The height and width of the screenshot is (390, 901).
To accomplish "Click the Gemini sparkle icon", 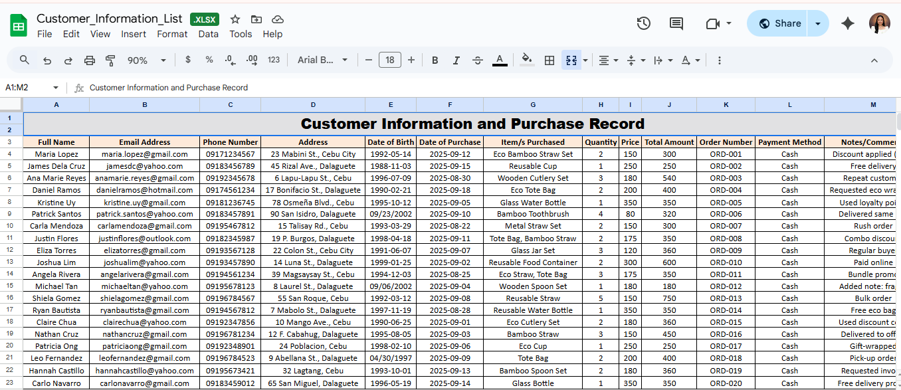I will click(x=847, y=23).
